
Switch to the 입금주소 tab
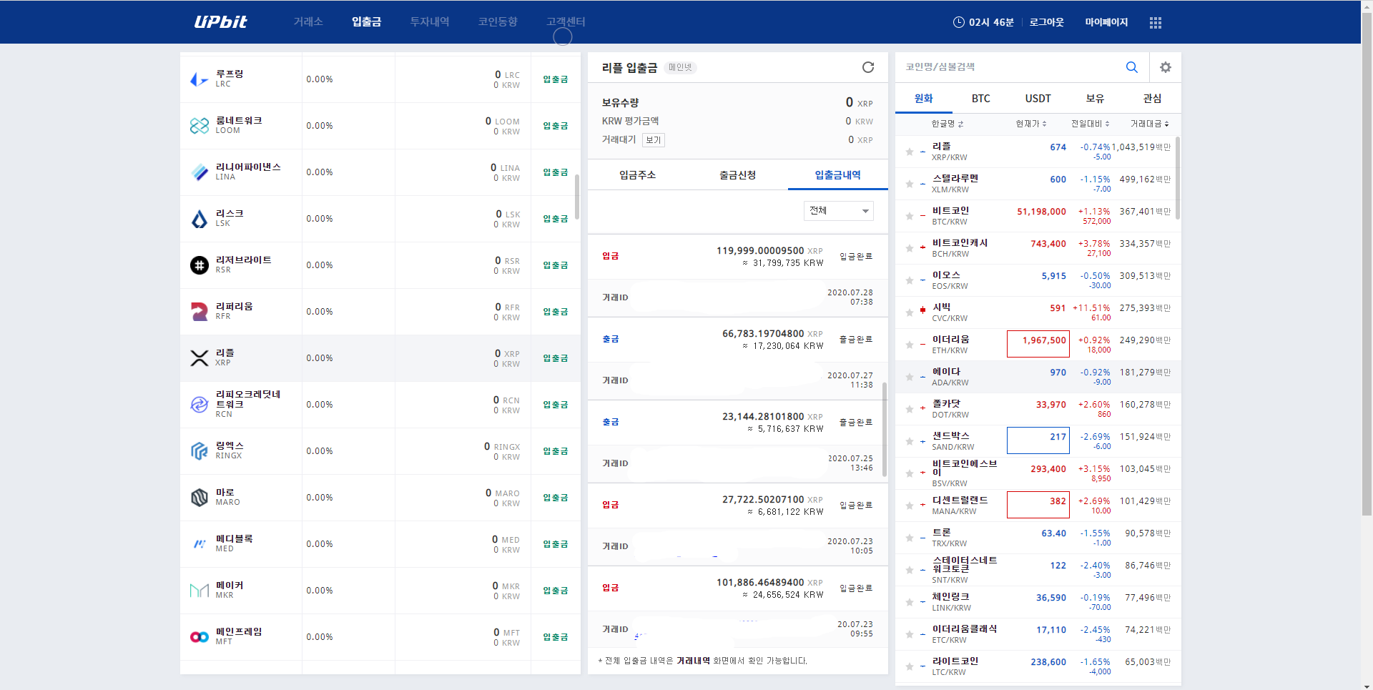pos(637,175)
